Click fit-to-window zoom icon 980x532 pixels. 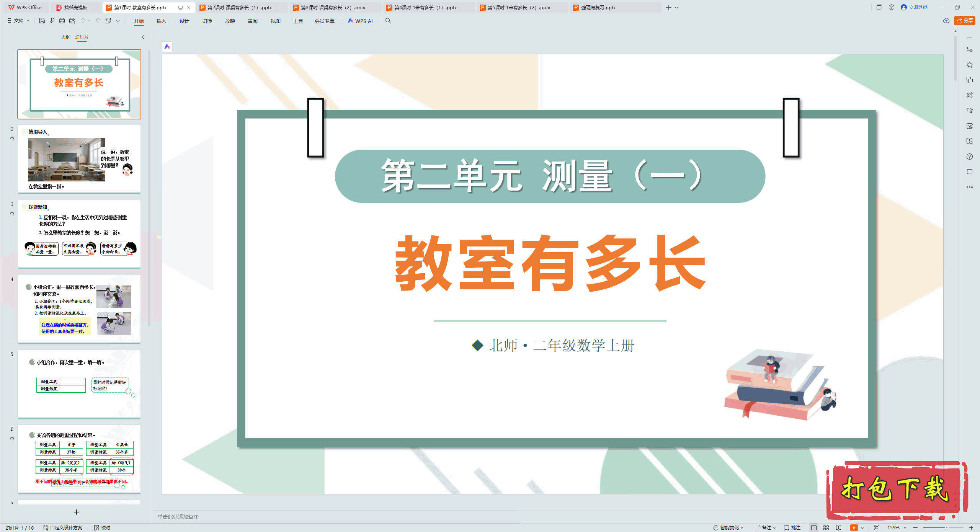pos(877,527)
